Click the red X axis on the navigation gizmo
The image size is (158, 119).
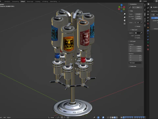(x=124, y=7)
